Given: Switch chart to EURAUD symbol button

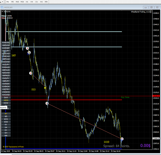Looking at the screenshot, I should point(6,67).
